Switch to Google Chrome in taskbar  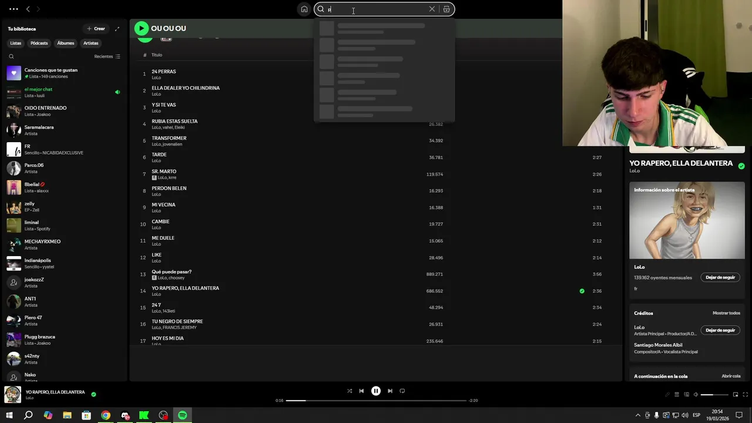(x=106, y=415)
